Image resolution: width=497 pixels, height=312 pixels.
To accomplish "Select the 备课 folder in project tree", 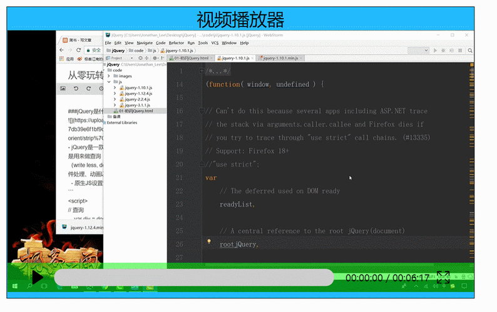I will [x=114, y=117].
